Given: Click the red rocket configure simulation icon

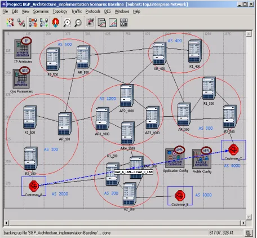Looking at the screenshot, I should click(55, 23).
